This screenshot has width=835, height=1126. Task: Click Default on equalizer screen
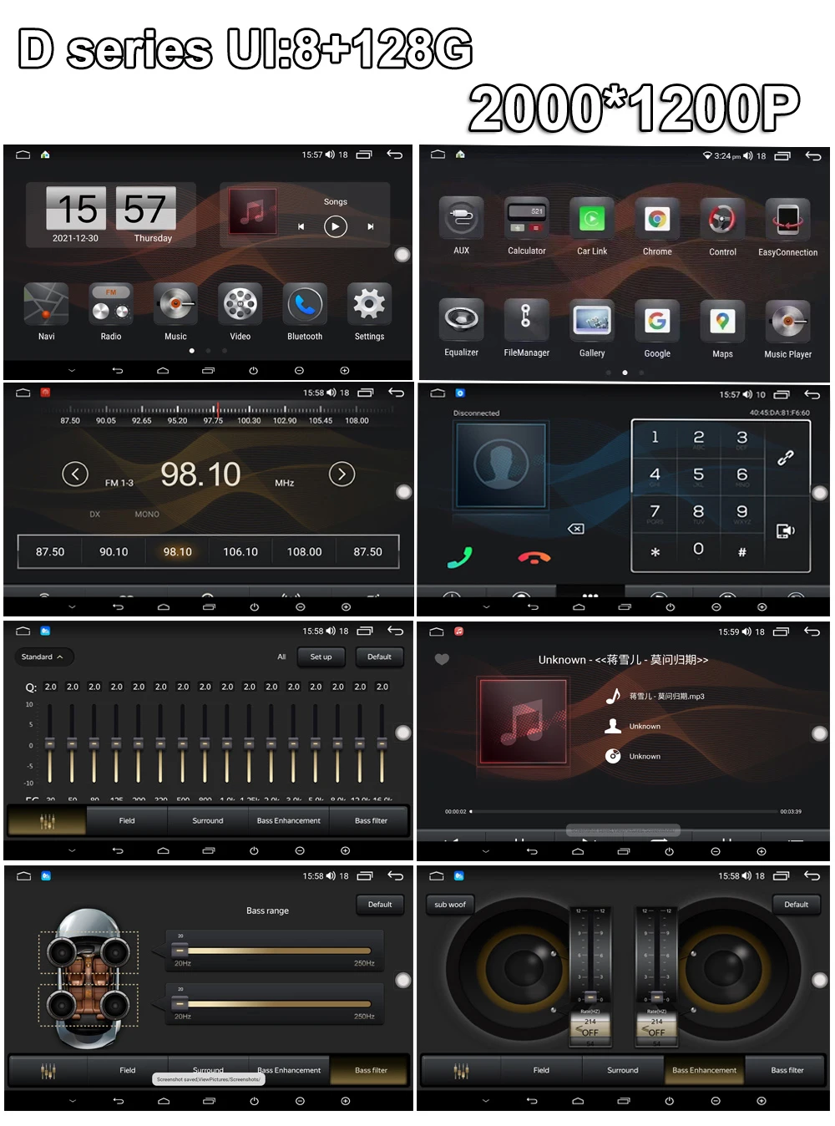[379, 657]
